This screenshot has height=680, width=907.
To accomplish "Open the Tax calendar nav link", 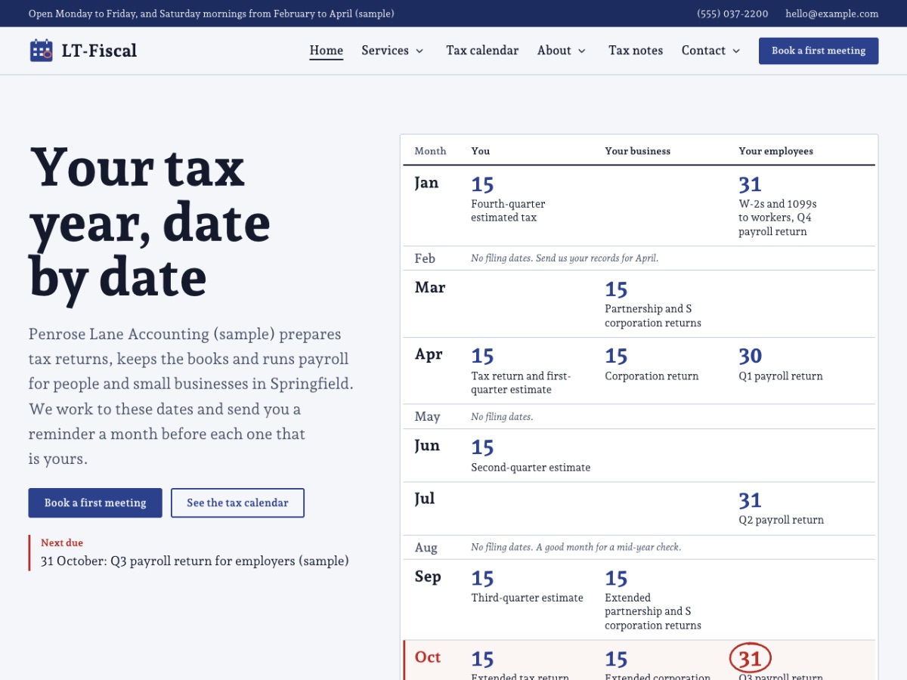I will (482, 51).
